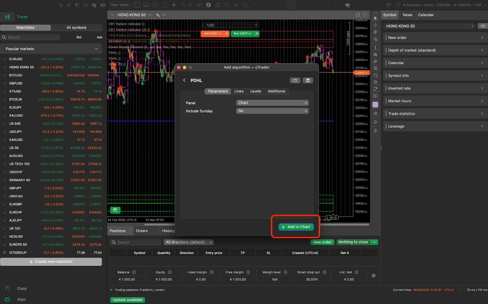Click the zoom out magnifier in toolbar
The height and width of the screenshot is (304, 488).
(x=183, y=5)
